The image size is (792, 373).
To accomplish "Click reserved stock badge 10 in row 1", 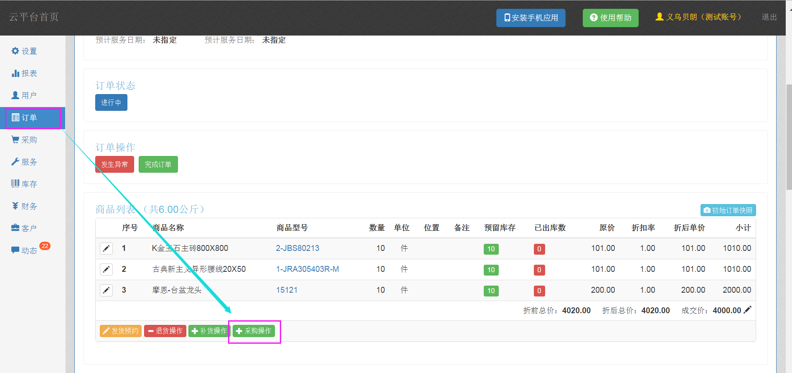I will [491, 249].
